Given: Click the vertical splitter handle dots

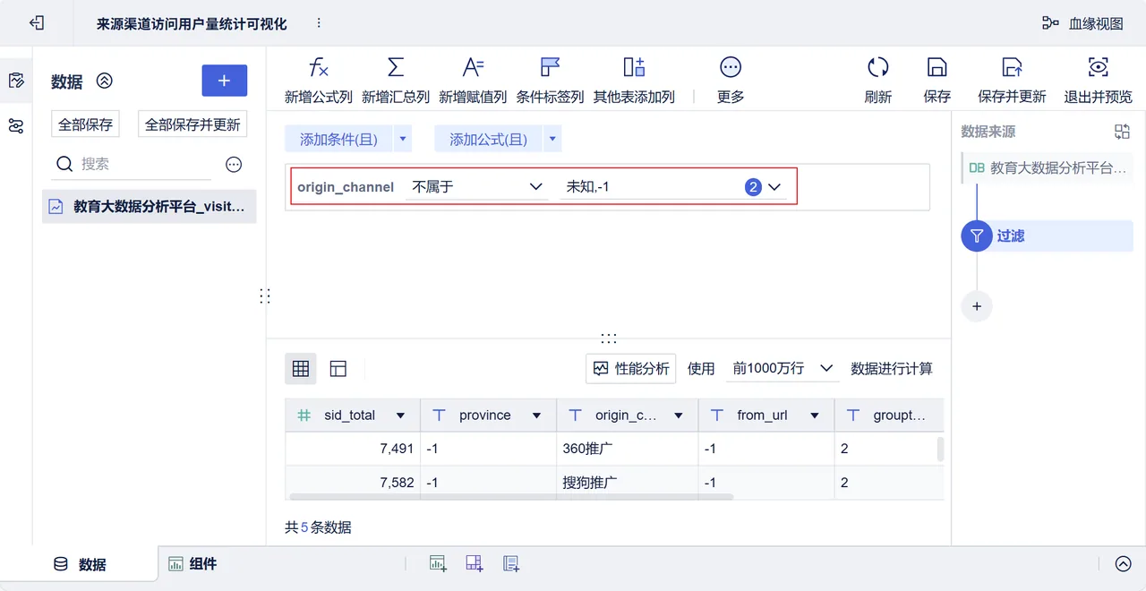Looking at the screenshot, I should (265, 295).
